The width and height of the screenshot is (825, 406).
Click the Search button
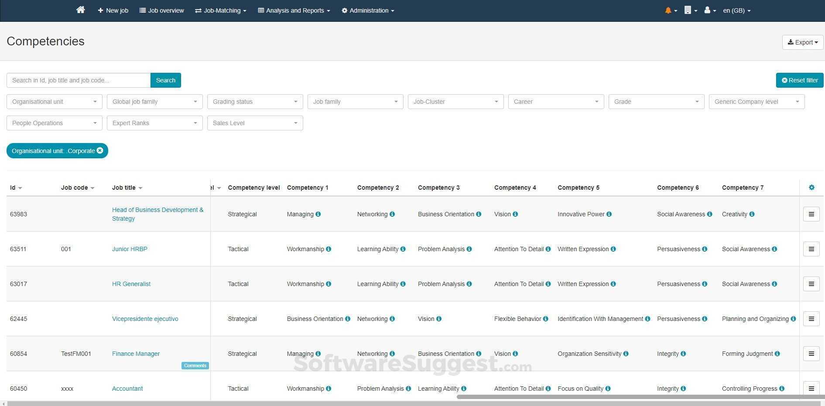[165, 80]
